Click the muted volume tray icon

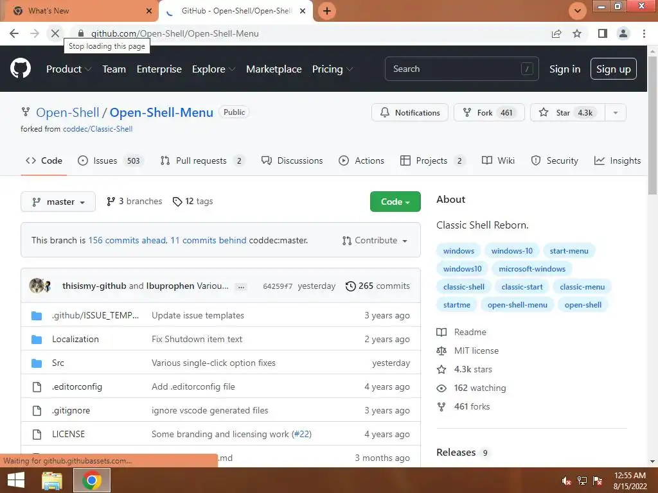tap(566, 481)
